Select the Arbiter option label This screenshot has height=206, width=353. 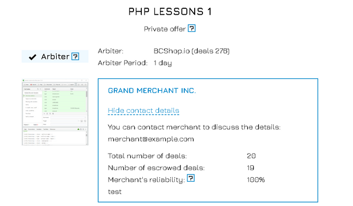[55, 56]
